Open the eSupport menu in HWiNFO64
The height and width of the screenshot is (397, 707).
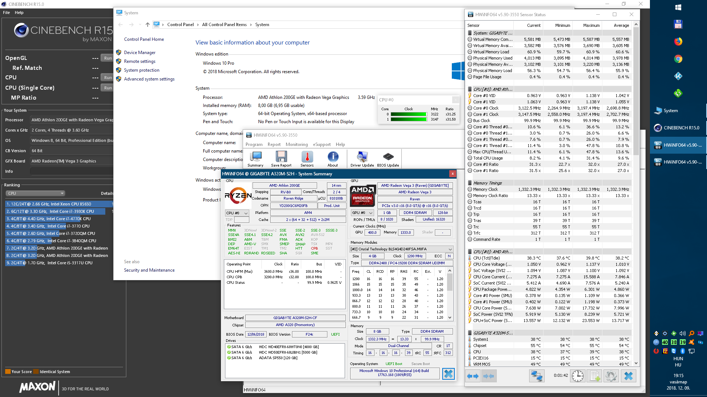(322, 144)
